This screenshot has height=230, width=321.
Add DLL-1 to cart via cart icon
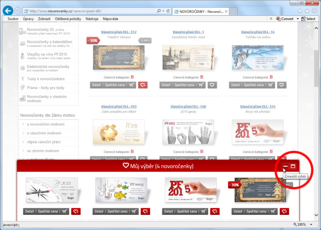[201, 85]
